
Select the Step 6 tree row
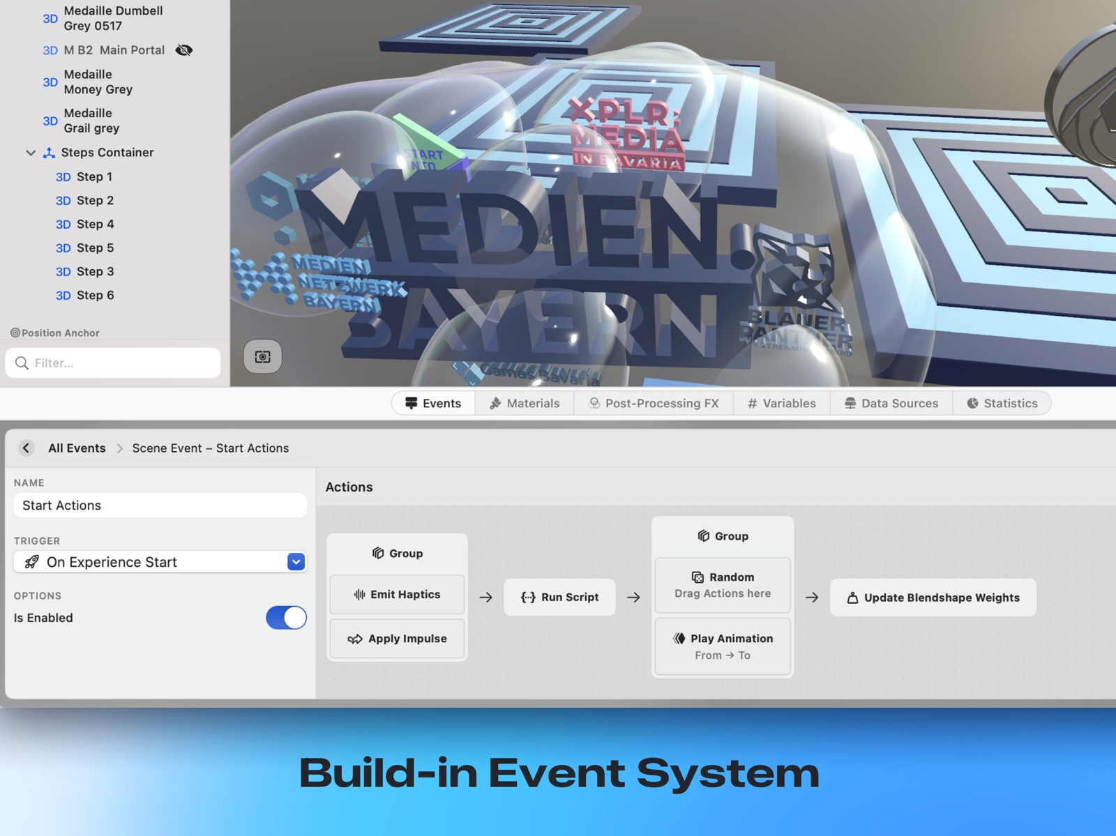click(x=115, y=296)
